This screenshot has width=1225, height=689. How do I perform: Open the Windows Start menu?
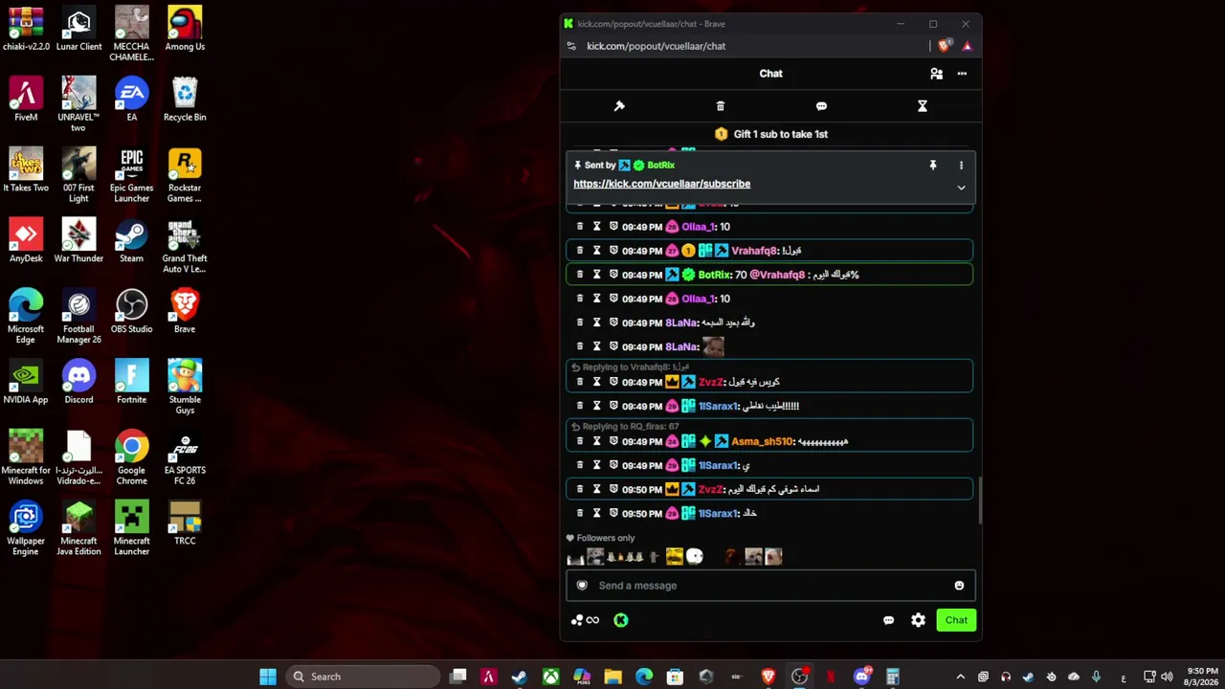(268, 677)
